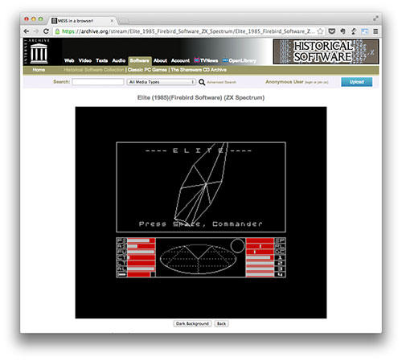This screenshot has width=402, height=361.
Task: Click the Elite (1985) page title
Action: (201, 97)
